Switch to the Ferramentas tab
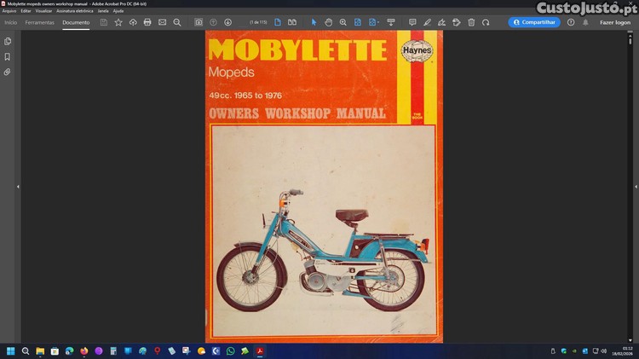The image size is (639, 359). point(39,22)
